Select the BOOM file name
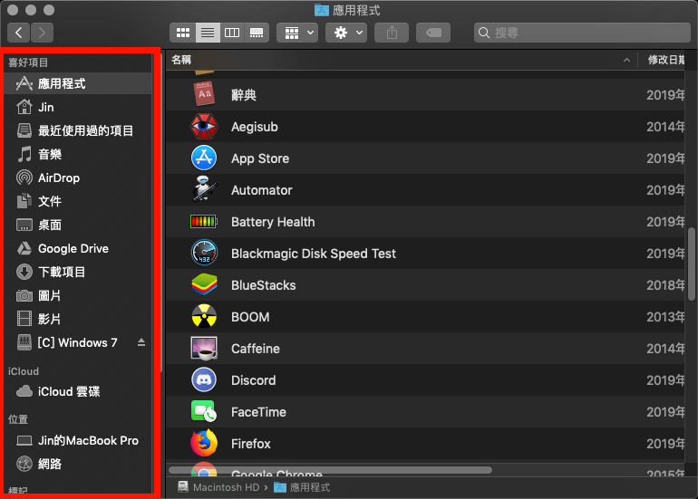Image resolution: width=698 pixels, height=499 pixels. [x=250, y=317]
